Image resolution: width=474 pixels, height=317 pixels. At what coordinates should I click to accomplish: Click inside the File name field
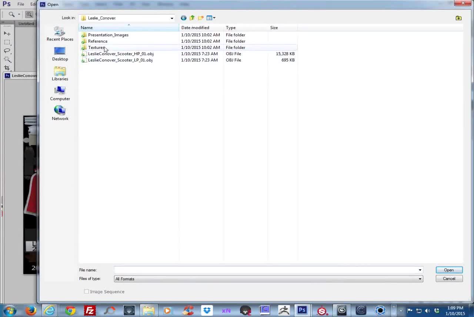266,270
